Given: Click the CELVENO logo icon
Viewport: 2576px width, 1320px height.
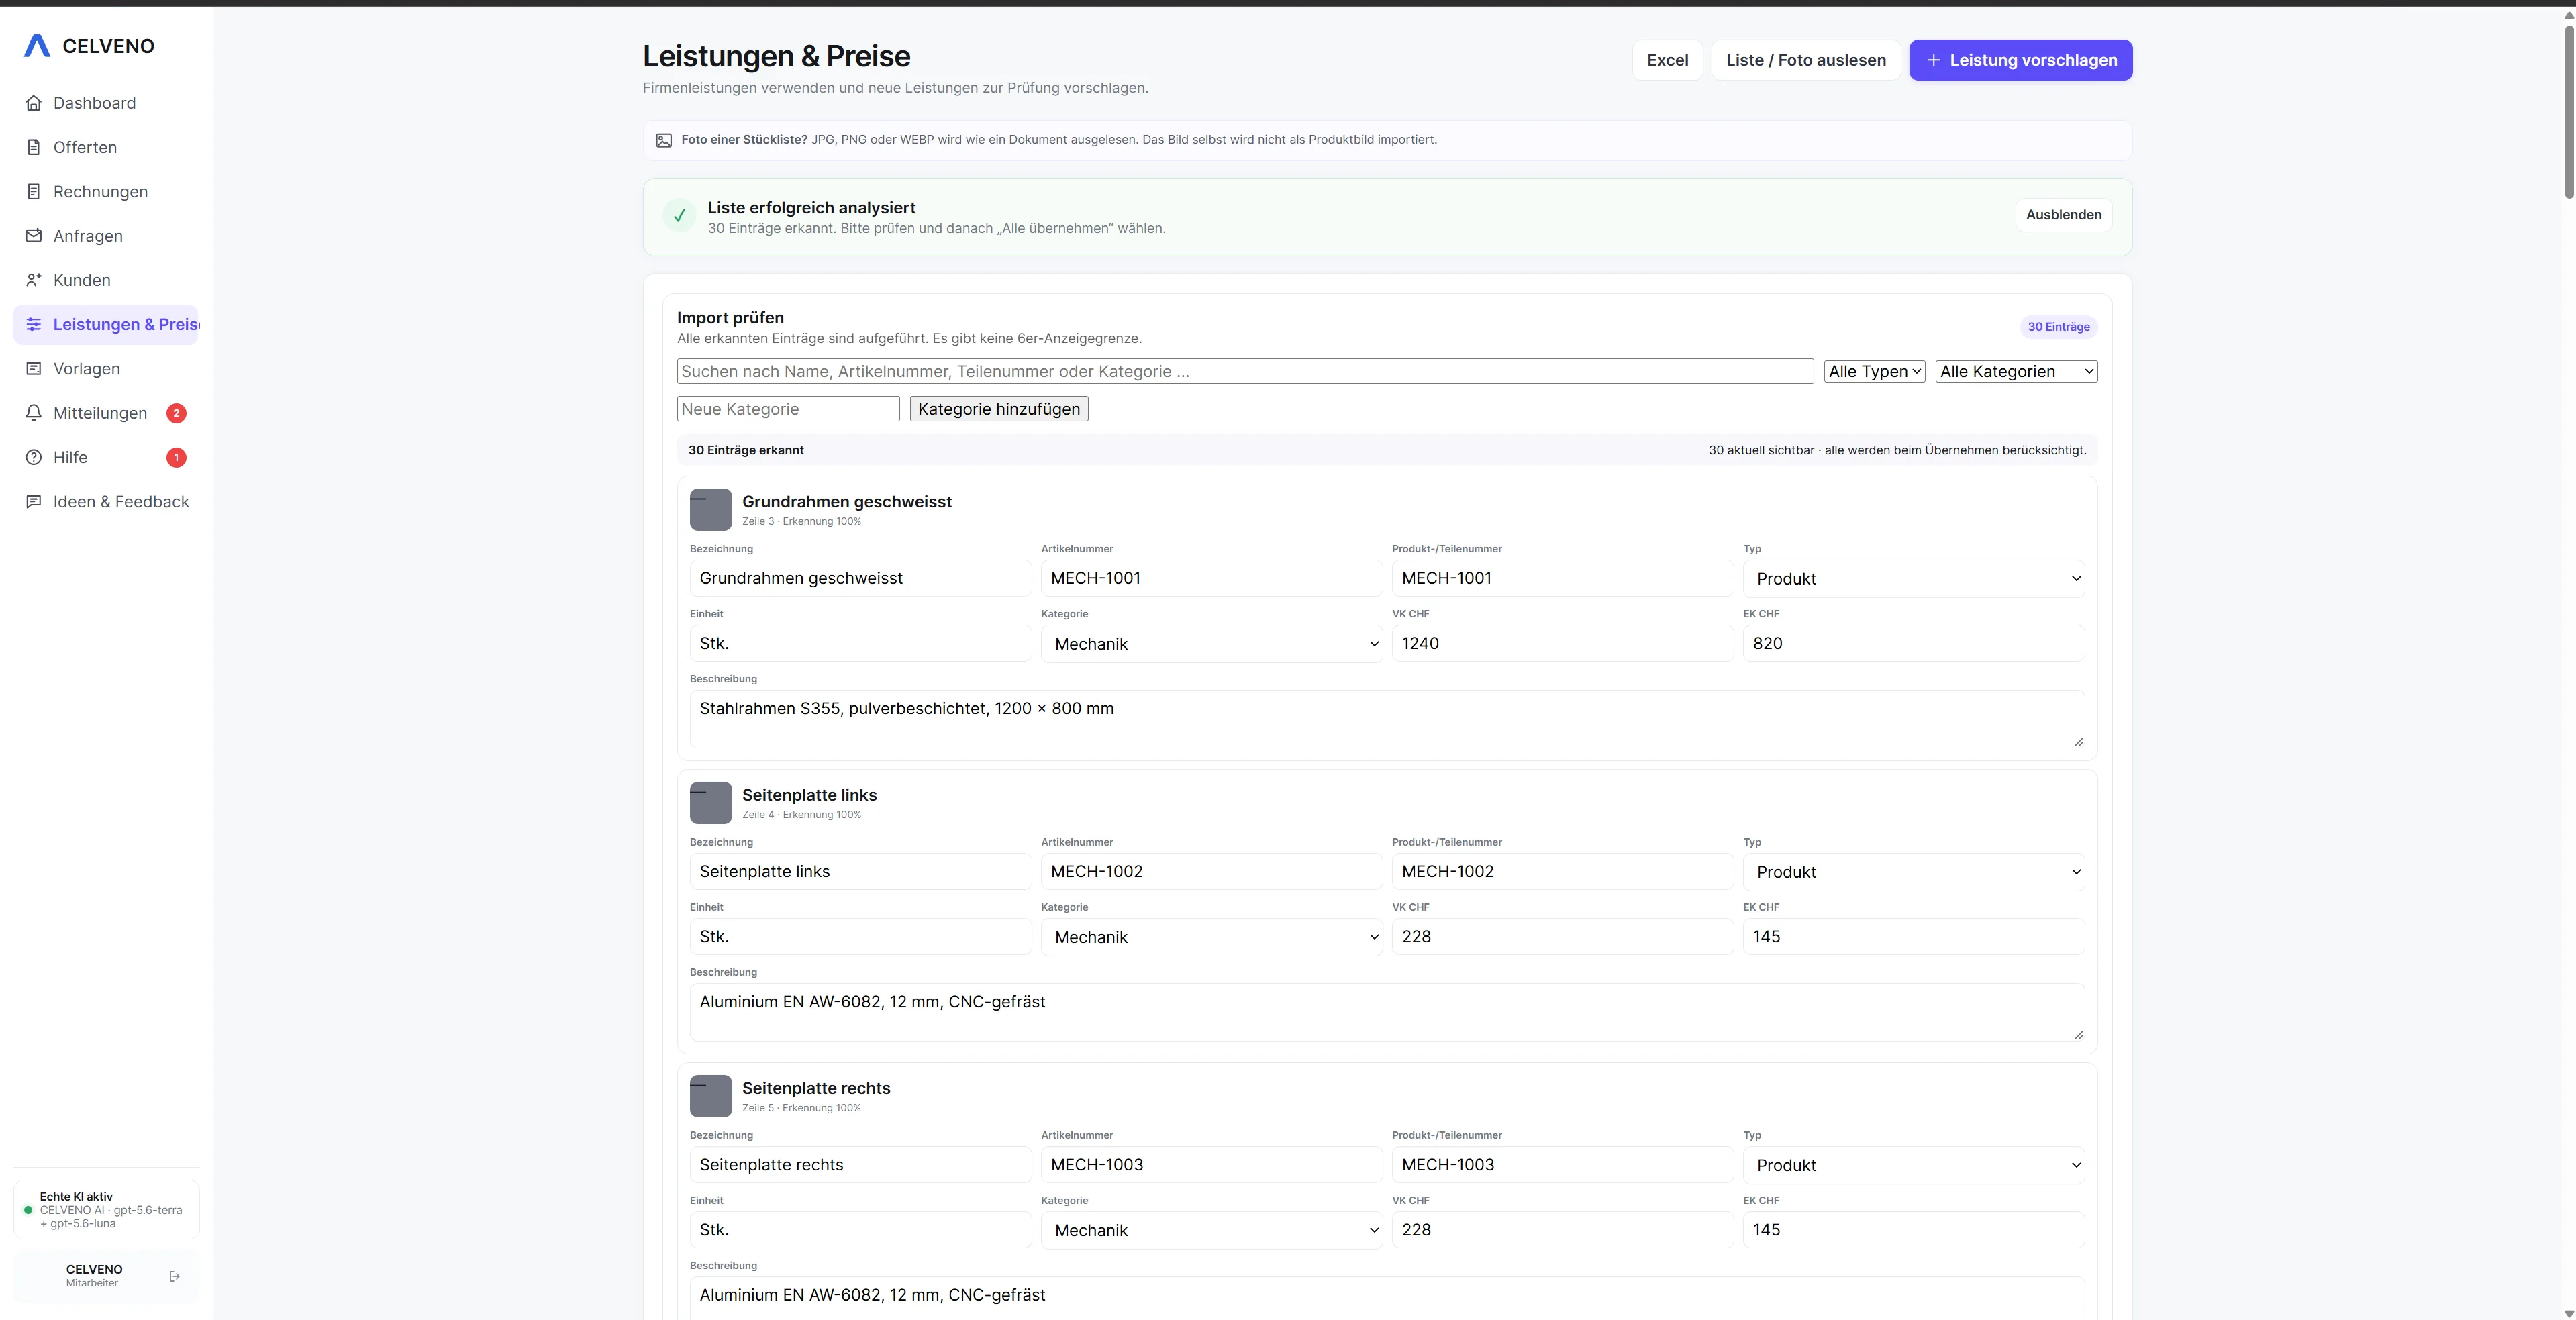Looking at the screenshot, I should pos(37,46).
